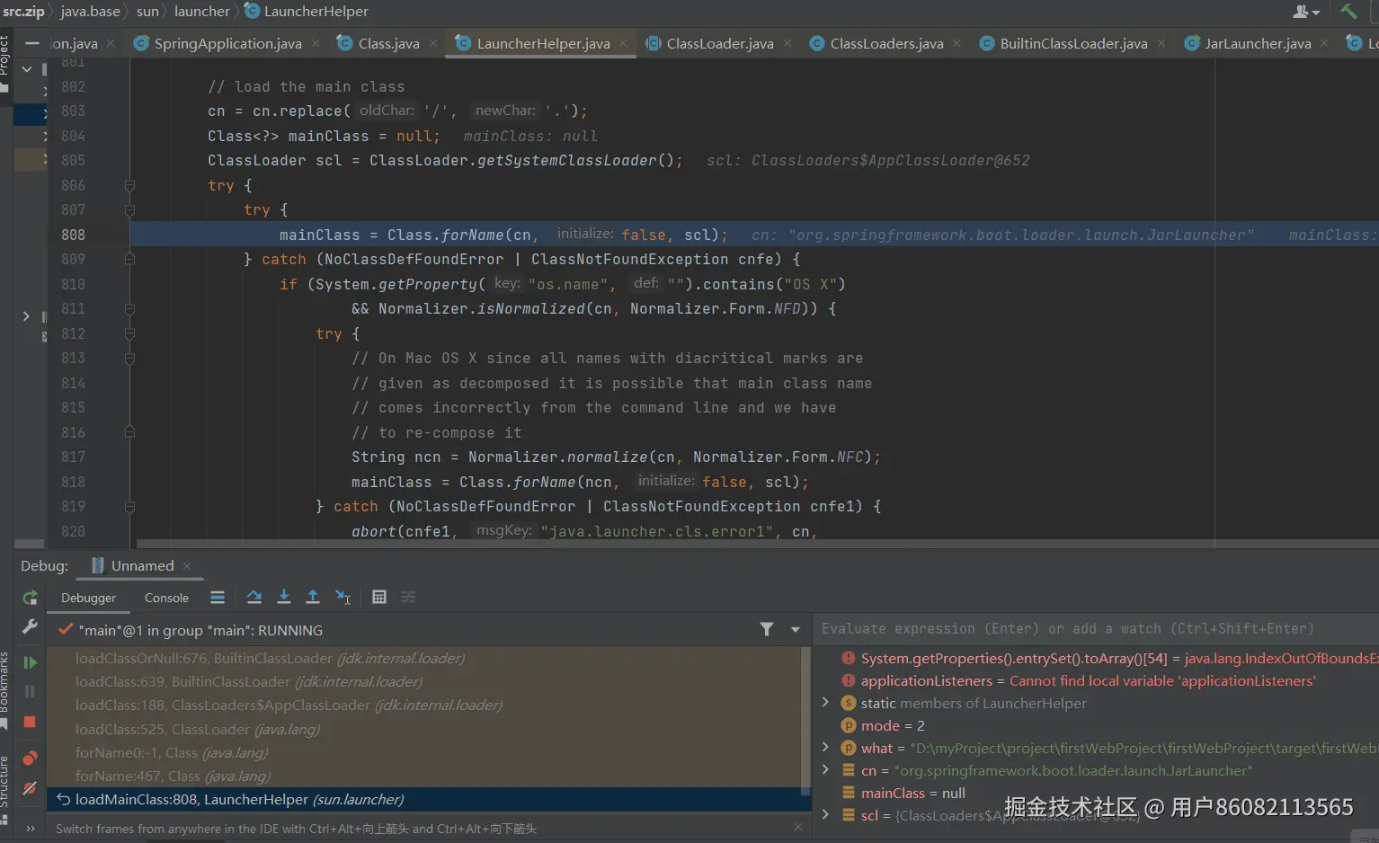Resume program execution in debugger
Viewport: 1379px width, 843px height.
tap(30, 662)
